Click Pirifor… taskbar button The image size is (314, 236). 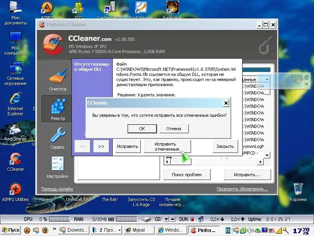(204, 230)
